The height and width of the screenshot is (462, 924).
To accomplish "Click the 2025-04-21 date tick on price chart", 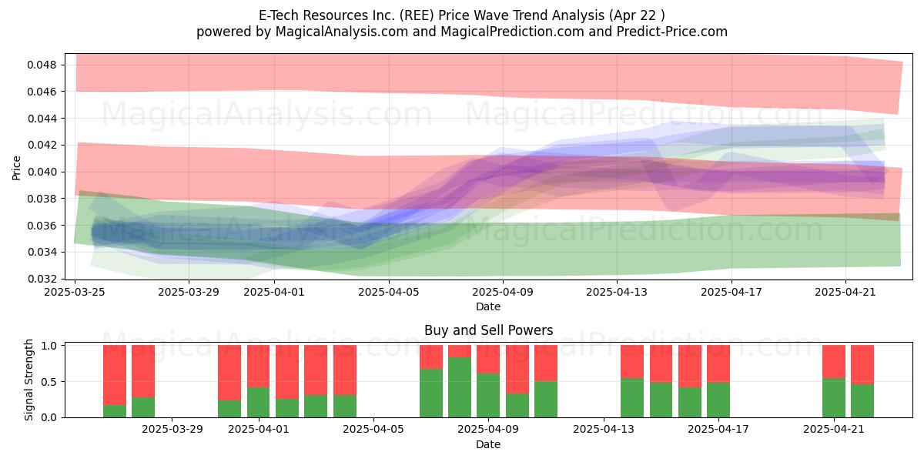I will coord(845,292).
